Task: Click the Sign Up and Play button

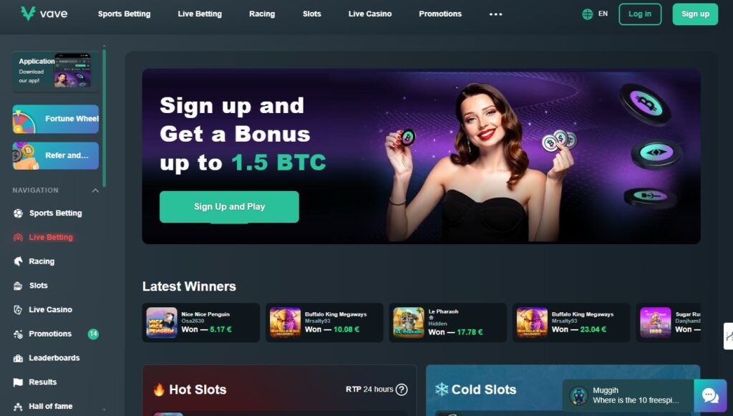Action: (229, 207)
